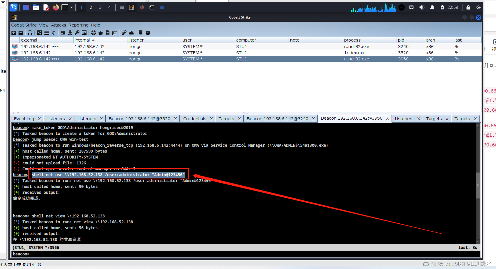Launch the text editor from the panel
This screenshot has width=496, height=269.
tap(46, 7)
